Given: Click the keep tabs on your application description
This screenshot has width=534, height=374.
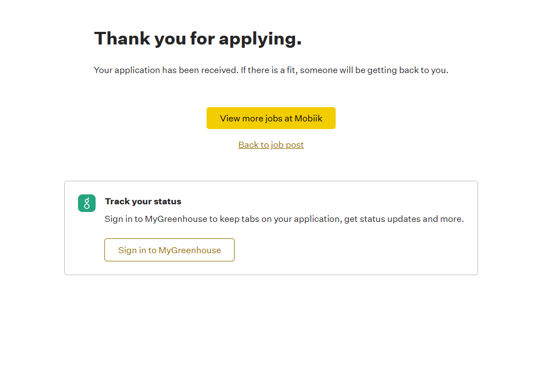Looking at the screenshot, I should click(284, 219).
